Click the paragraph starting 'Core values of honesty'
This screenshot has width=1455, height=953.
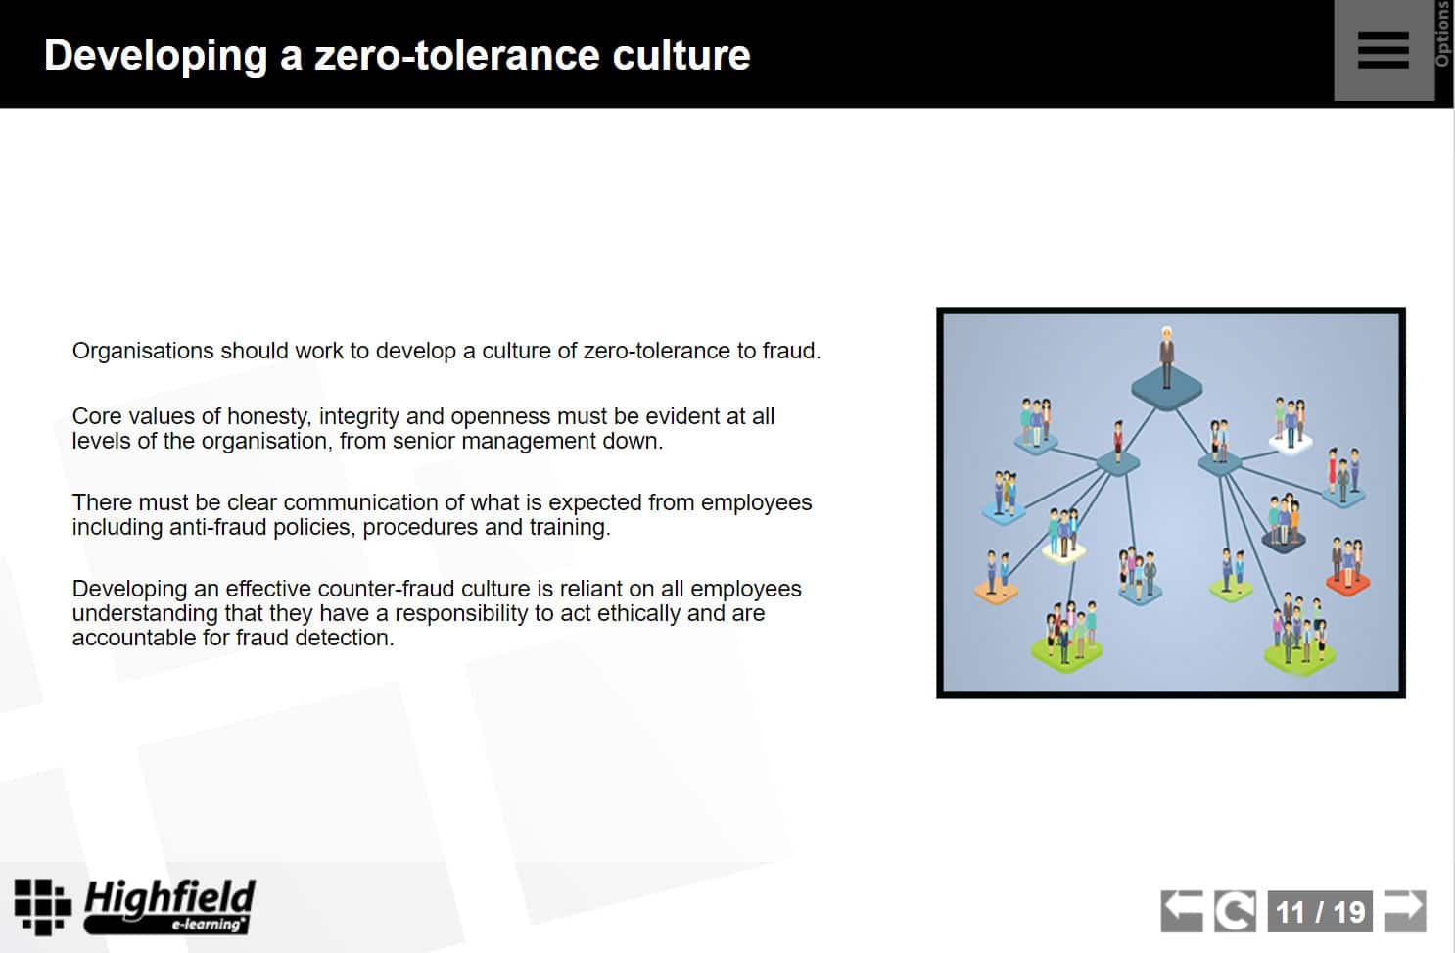(423, 428)
